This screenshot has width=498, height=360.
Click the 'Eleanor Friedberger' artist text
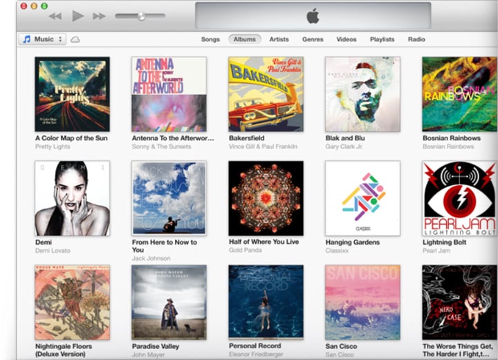pyautogui.click(x=256, y=354)
